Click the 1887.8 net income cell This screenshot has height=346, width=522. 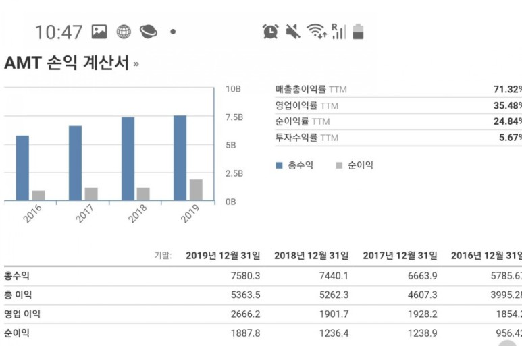pyautogui.click(x=245, y=333)
